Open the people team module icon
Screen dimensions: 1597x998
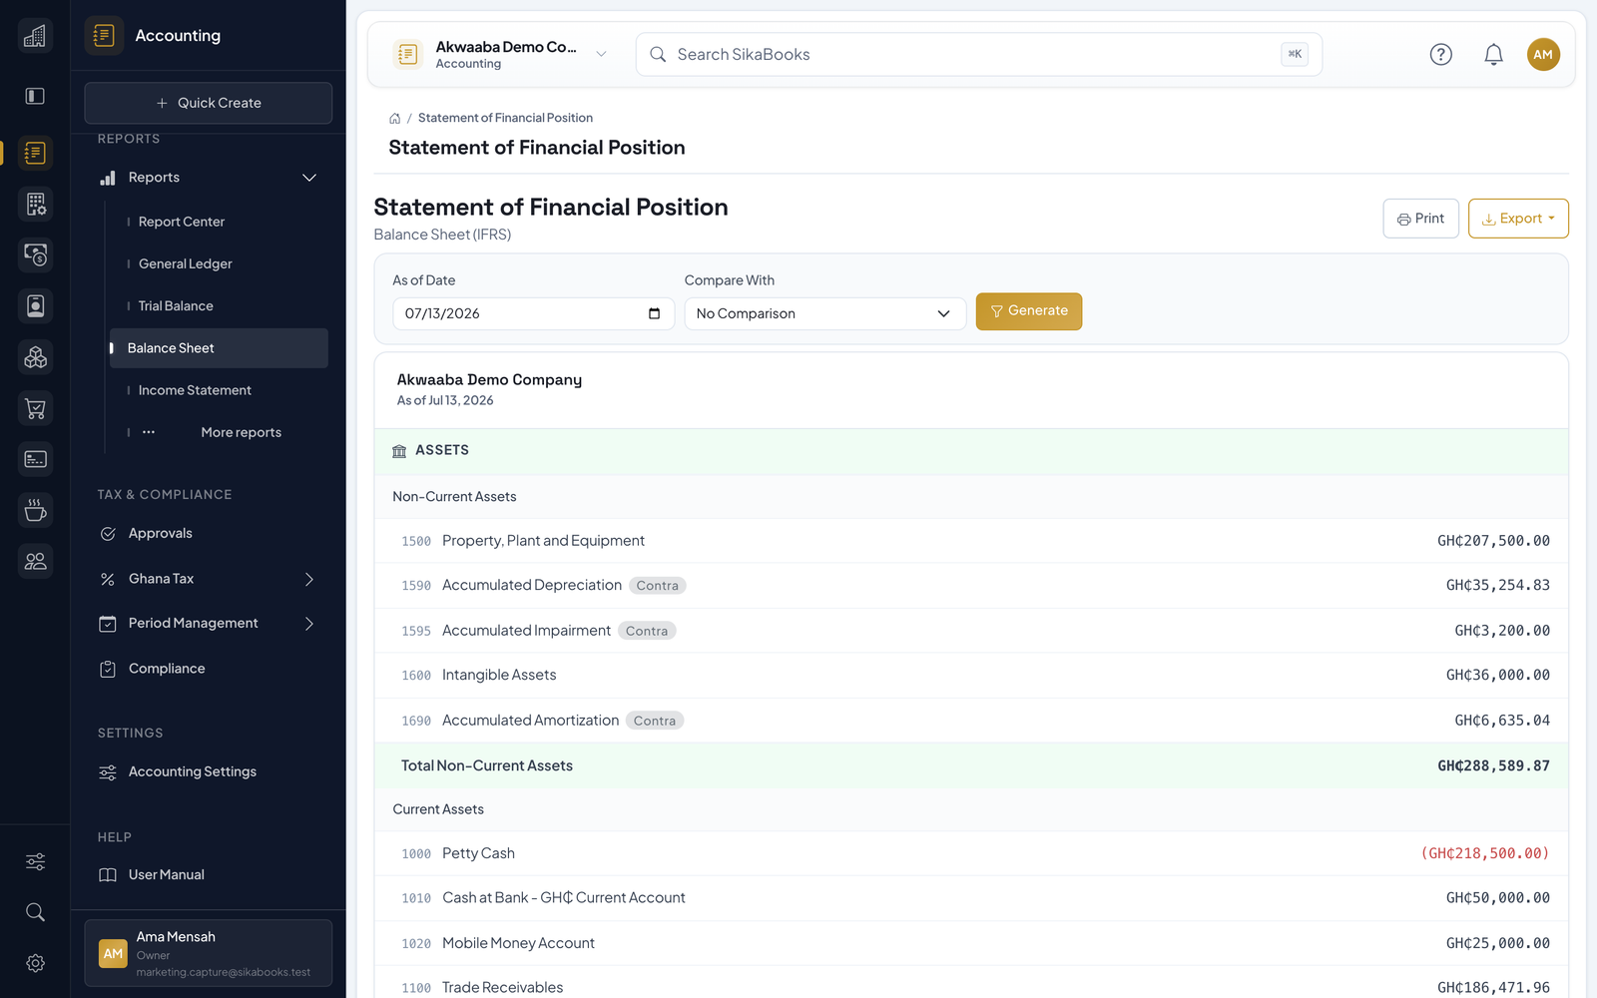tap(35, 561)
